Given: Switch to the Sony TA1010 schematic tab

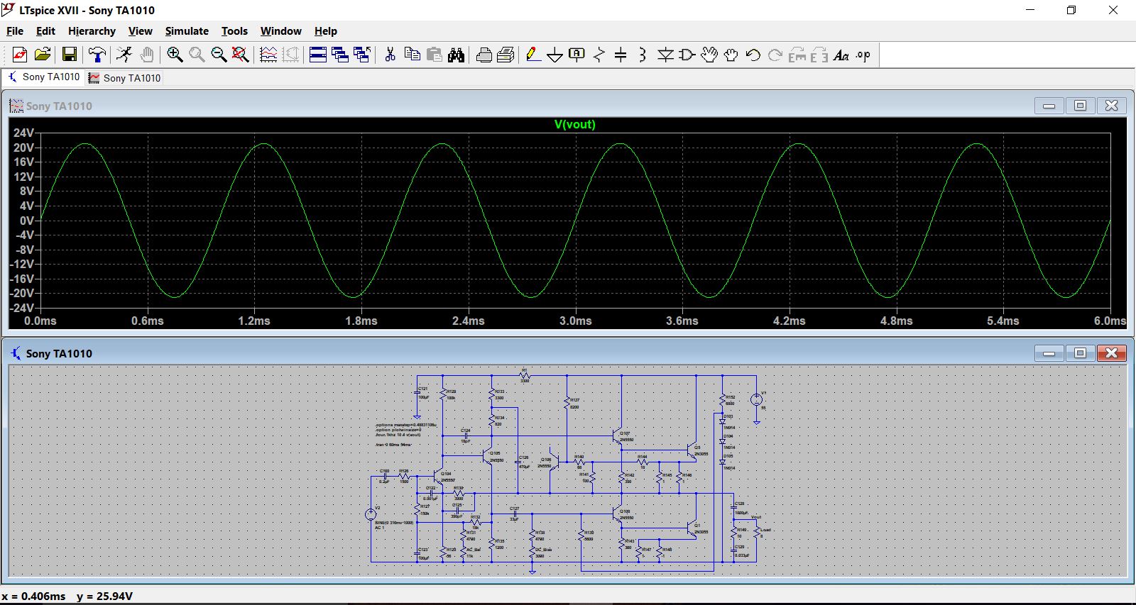Looking at the screenshot, I should pos(44,77).
